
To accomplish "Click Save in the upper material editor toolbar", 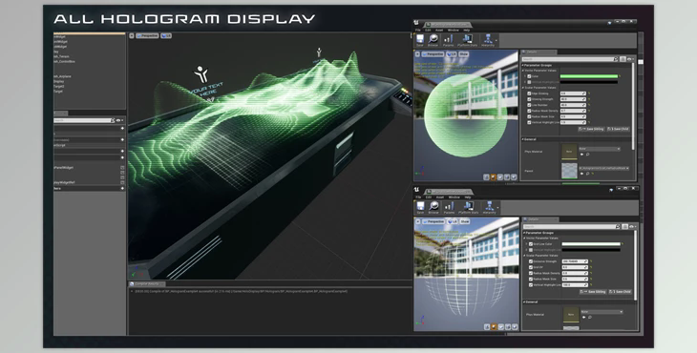I will pyautogui.click(x=419, y=40).
